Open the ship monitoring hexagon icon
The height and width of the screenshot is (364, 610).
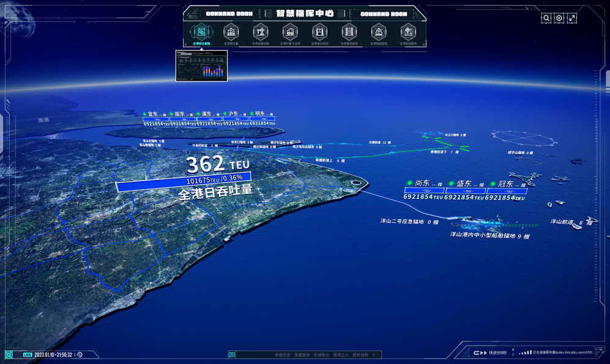tap(379, 31)
